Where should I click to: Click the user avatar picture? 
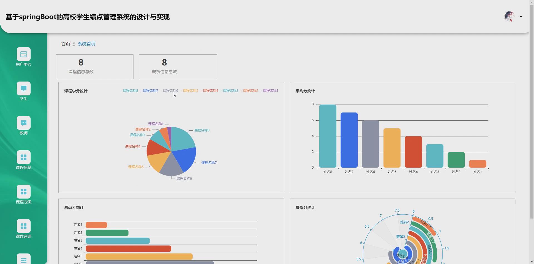coord(509,17)
